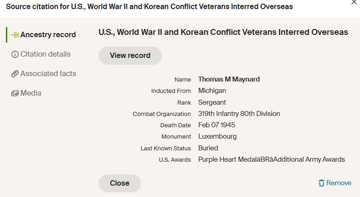Click the 319th Infantry 80th Division value

(x=239, y=114)
